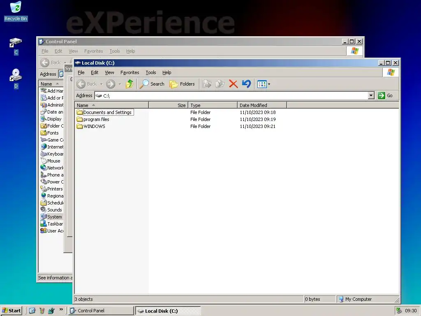Toggle the Folders pane button
421x316 pixels.
182,84
